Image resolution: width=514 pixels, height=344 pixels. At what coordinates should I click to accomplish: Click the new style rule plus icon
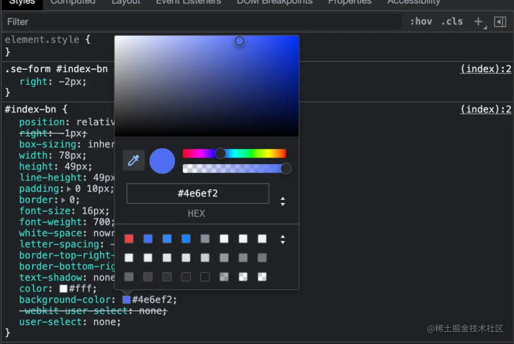[478, 21]
